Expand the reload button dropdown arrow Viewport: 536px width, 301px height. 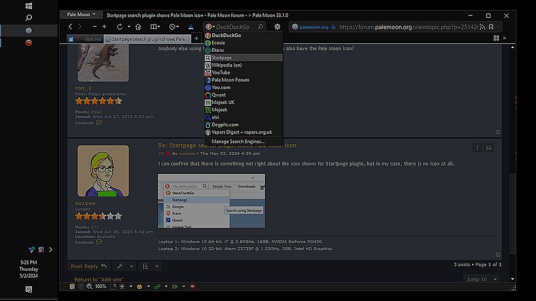pos(129,27)
